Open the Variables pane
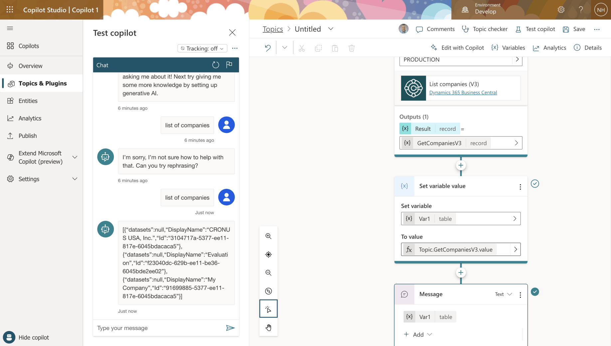The height and width of the screenshot is (346, 611). [508, 48]
